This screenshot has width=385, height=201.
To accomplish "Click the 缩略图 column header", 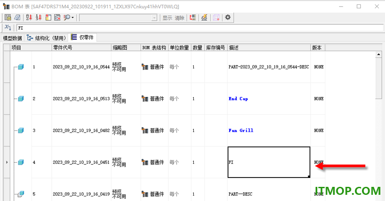I will (x=126, y=48).
